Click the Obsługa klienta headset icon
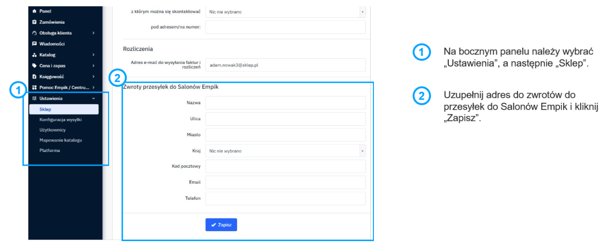The width and height of the screenshot is (612, 250). [35, 33]
